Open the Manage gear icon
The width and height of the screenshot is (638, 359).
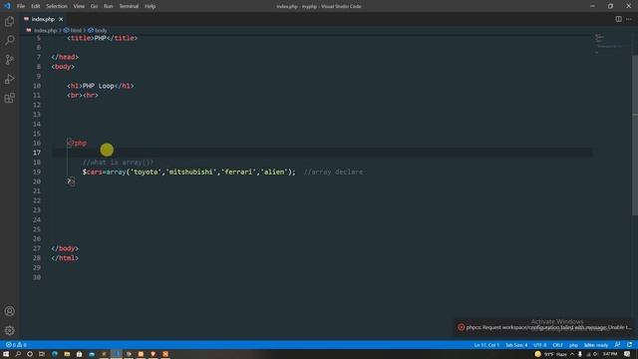tap(9, 330)
